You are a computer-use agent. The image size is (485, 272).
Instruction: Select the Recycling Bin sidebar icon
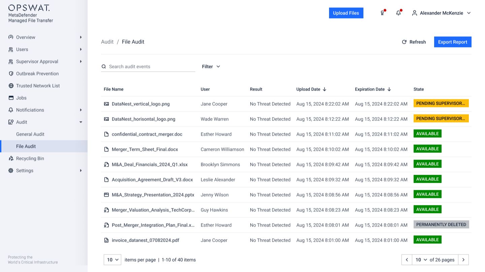click(11, 158)
